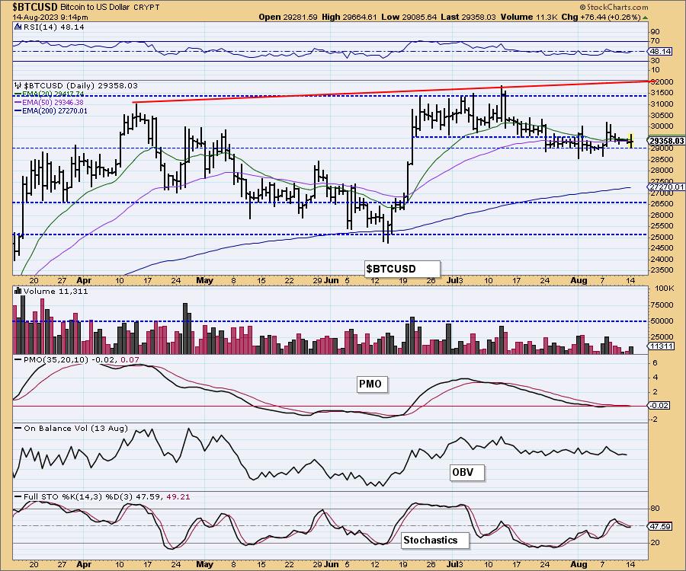Viewport: 686px width, 571px height.
Task: Click the candlestick icon beside $BTCUSD (Daily)
Action: tap(18, 85)
